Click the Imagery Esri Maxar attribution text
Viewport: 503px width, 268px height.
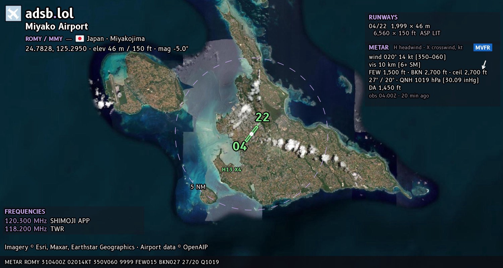pos(106,247)
